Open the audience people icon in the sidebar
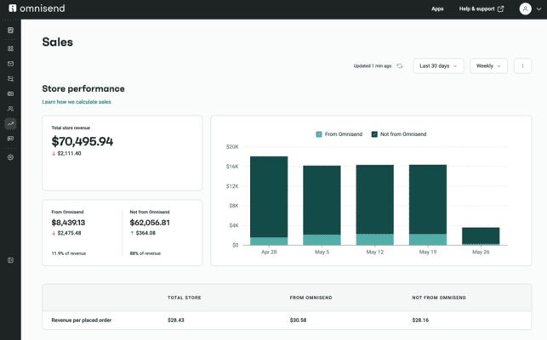The width and height of the screenshot is (547, 340). click(10, 109)
